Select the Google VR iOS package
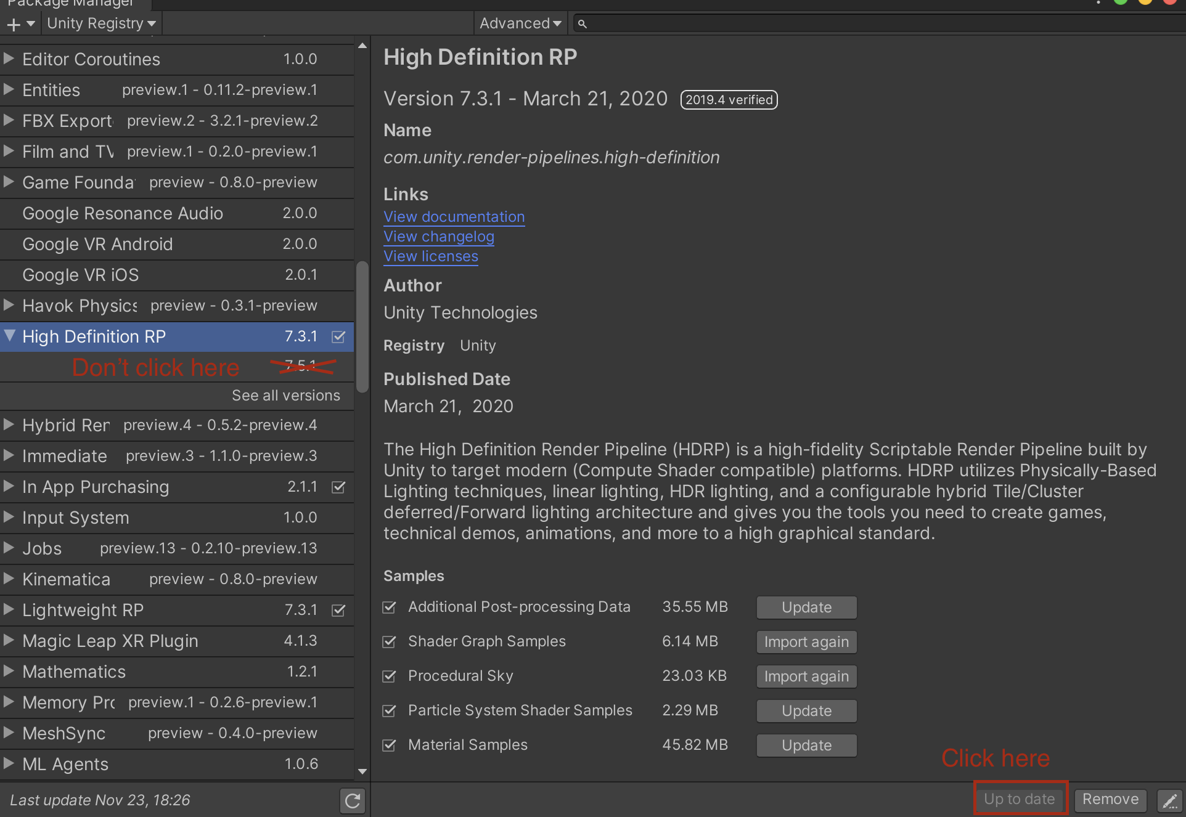The width and height of the screenshot is (1186, 817). tap(177, 275)
